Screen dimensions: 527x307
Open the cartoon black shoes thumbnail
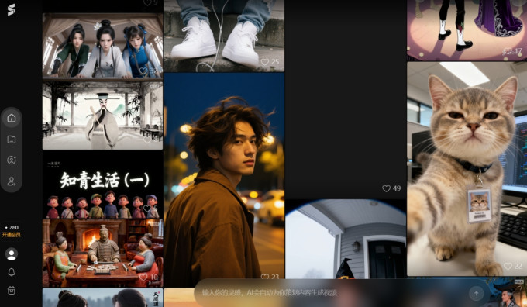pos(467,30)
